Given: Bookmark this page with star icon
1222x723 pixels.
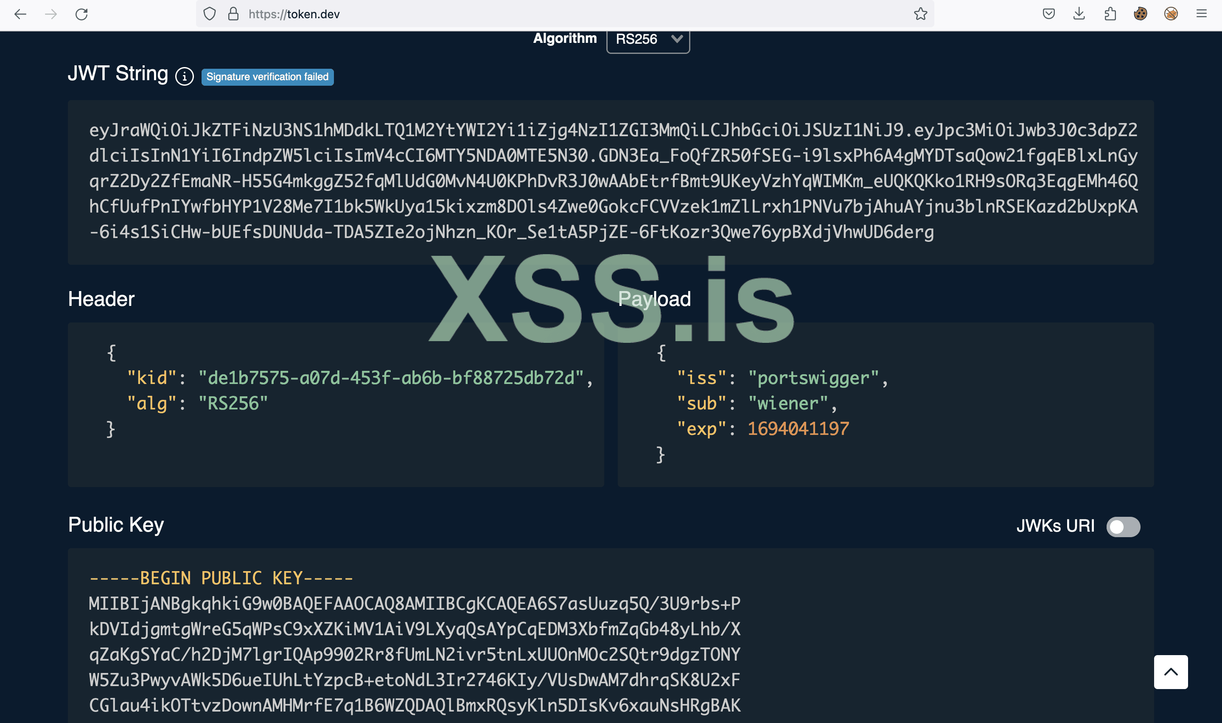Looking at the screenshot, I should [920, 14].
